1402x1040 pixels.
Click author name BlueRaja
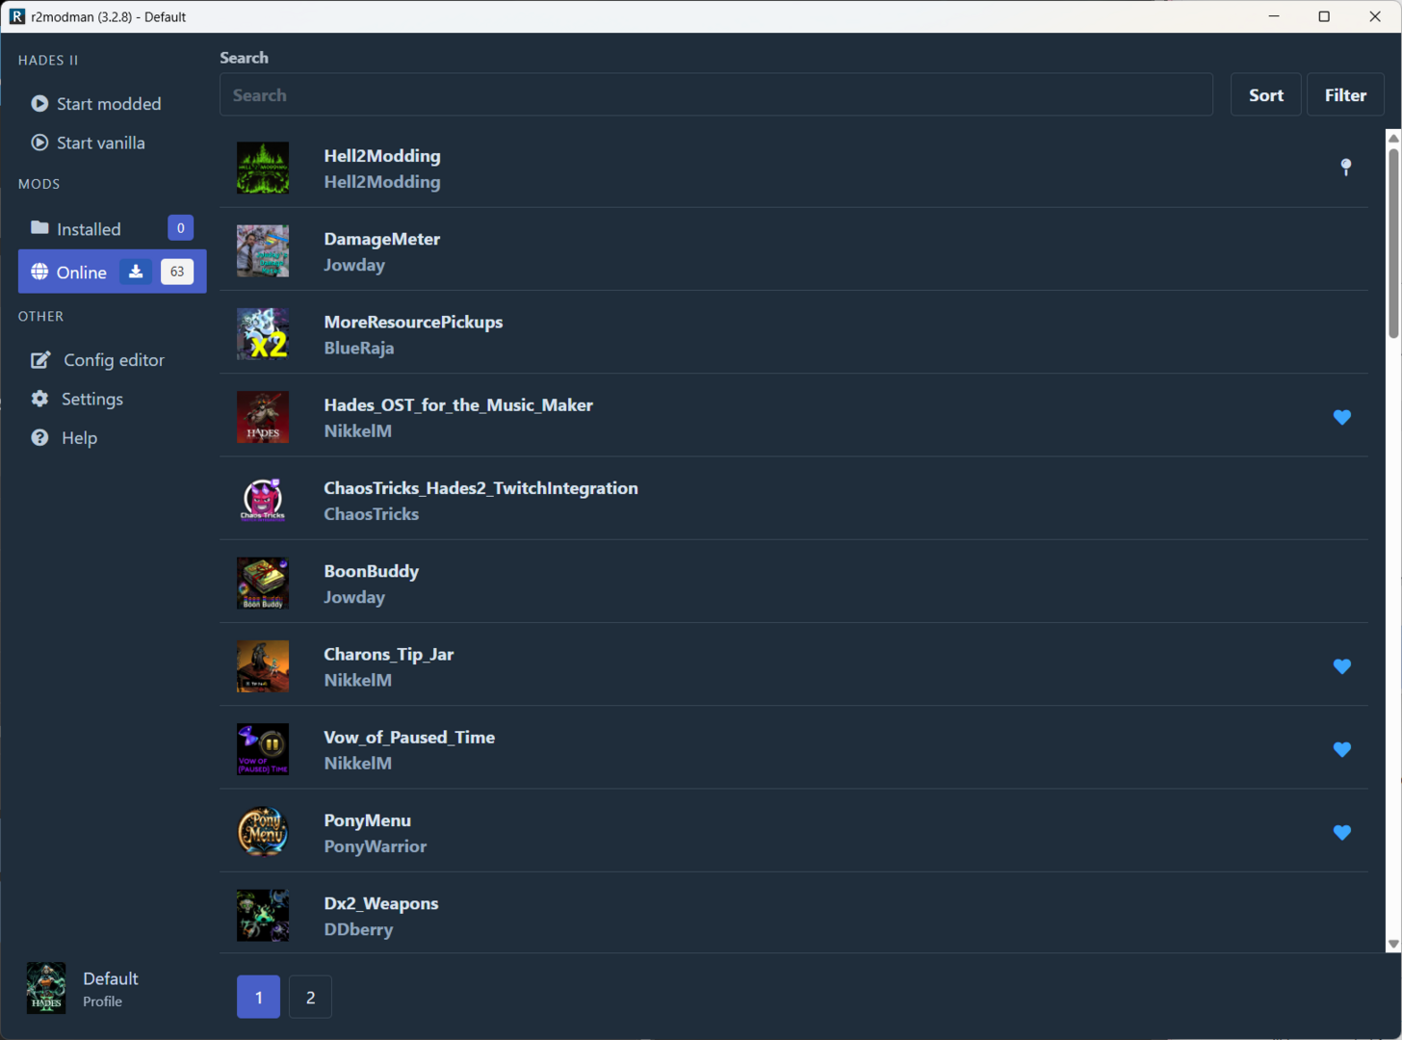[359, 348]
